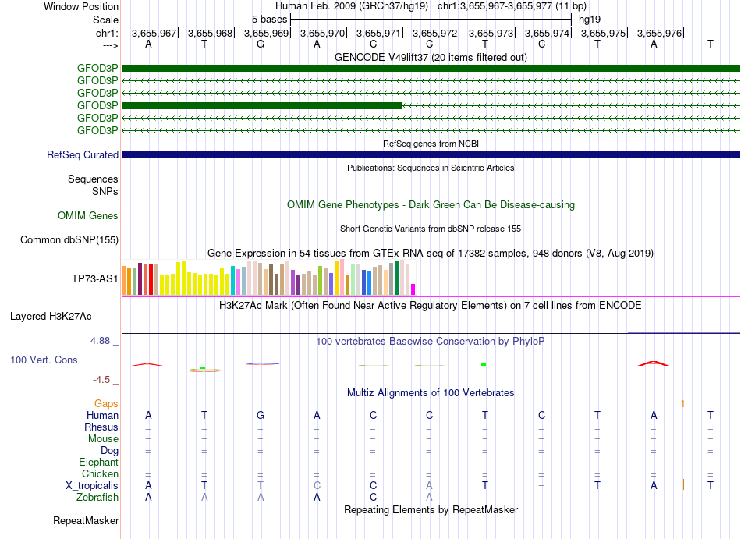741x539 pixels.
Task: Click the 3,655,969 ruler position
Action: click(x=266, y=33)
